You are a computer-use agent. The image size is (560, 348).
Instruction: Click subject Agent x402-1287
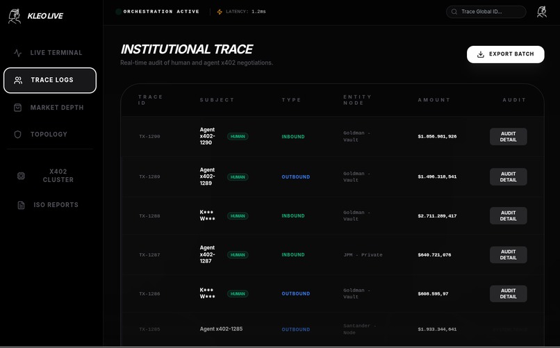[208, 254]
